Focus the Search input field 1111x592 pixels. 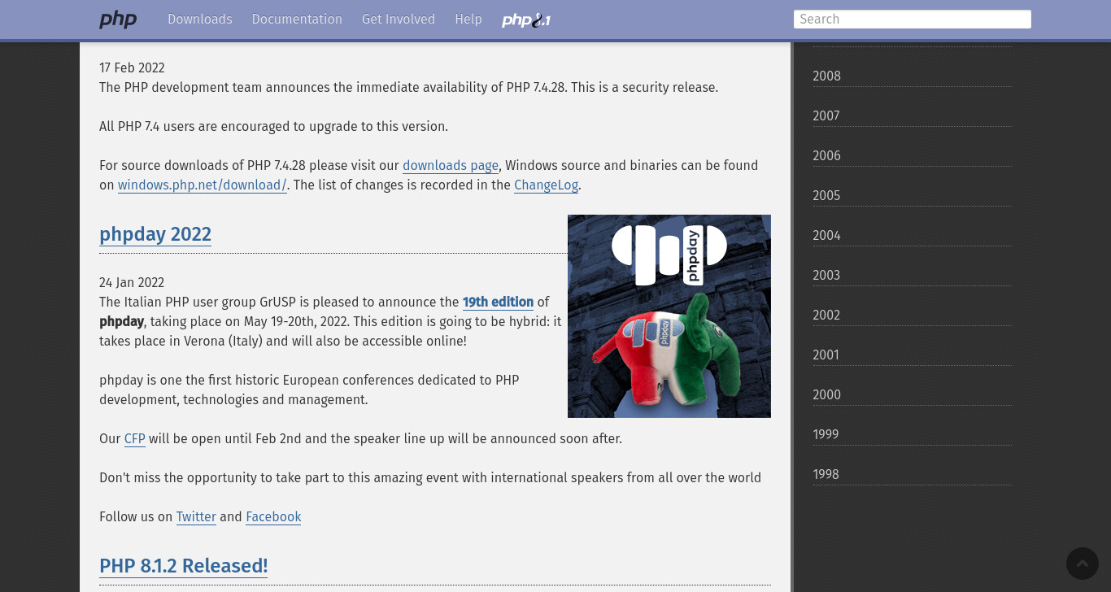(x=913, y=20)
